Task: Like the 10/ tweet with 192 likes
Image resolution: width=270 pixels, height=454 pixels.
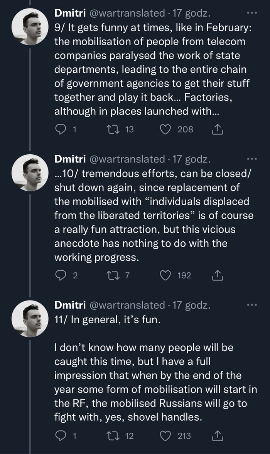Action: (x=166, y=275)
